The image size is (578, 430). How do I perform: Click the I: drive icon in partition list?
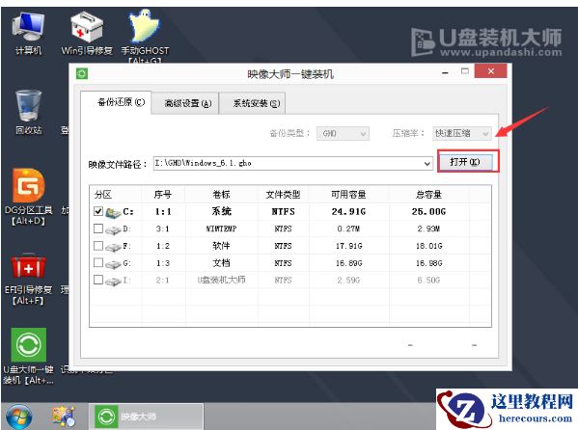[113, 282]
